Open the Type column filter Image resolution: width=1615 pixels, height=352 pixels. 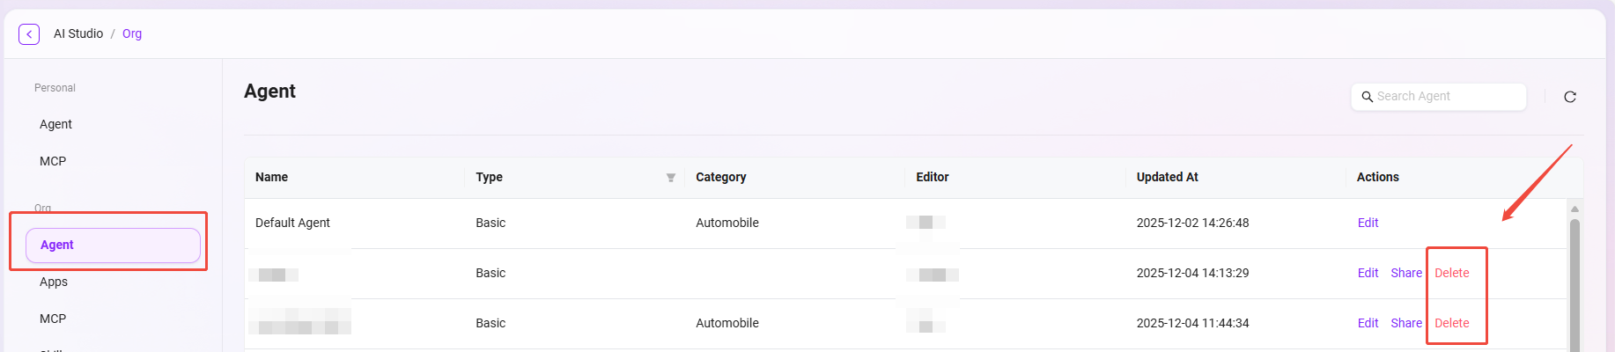[670, 178]
